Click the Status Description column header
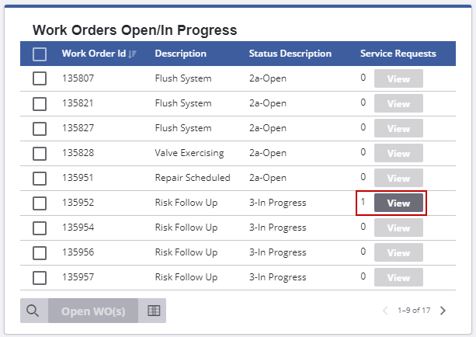476x337 pixels. tap(290, 54)
